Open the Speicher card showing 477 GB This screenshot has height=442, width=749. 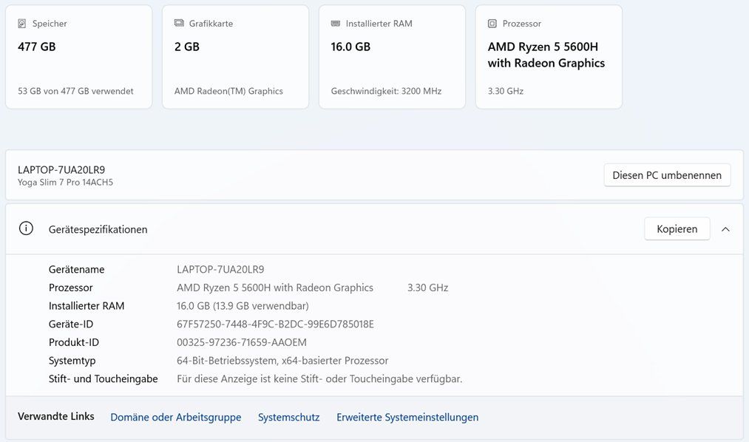(79, 57)
